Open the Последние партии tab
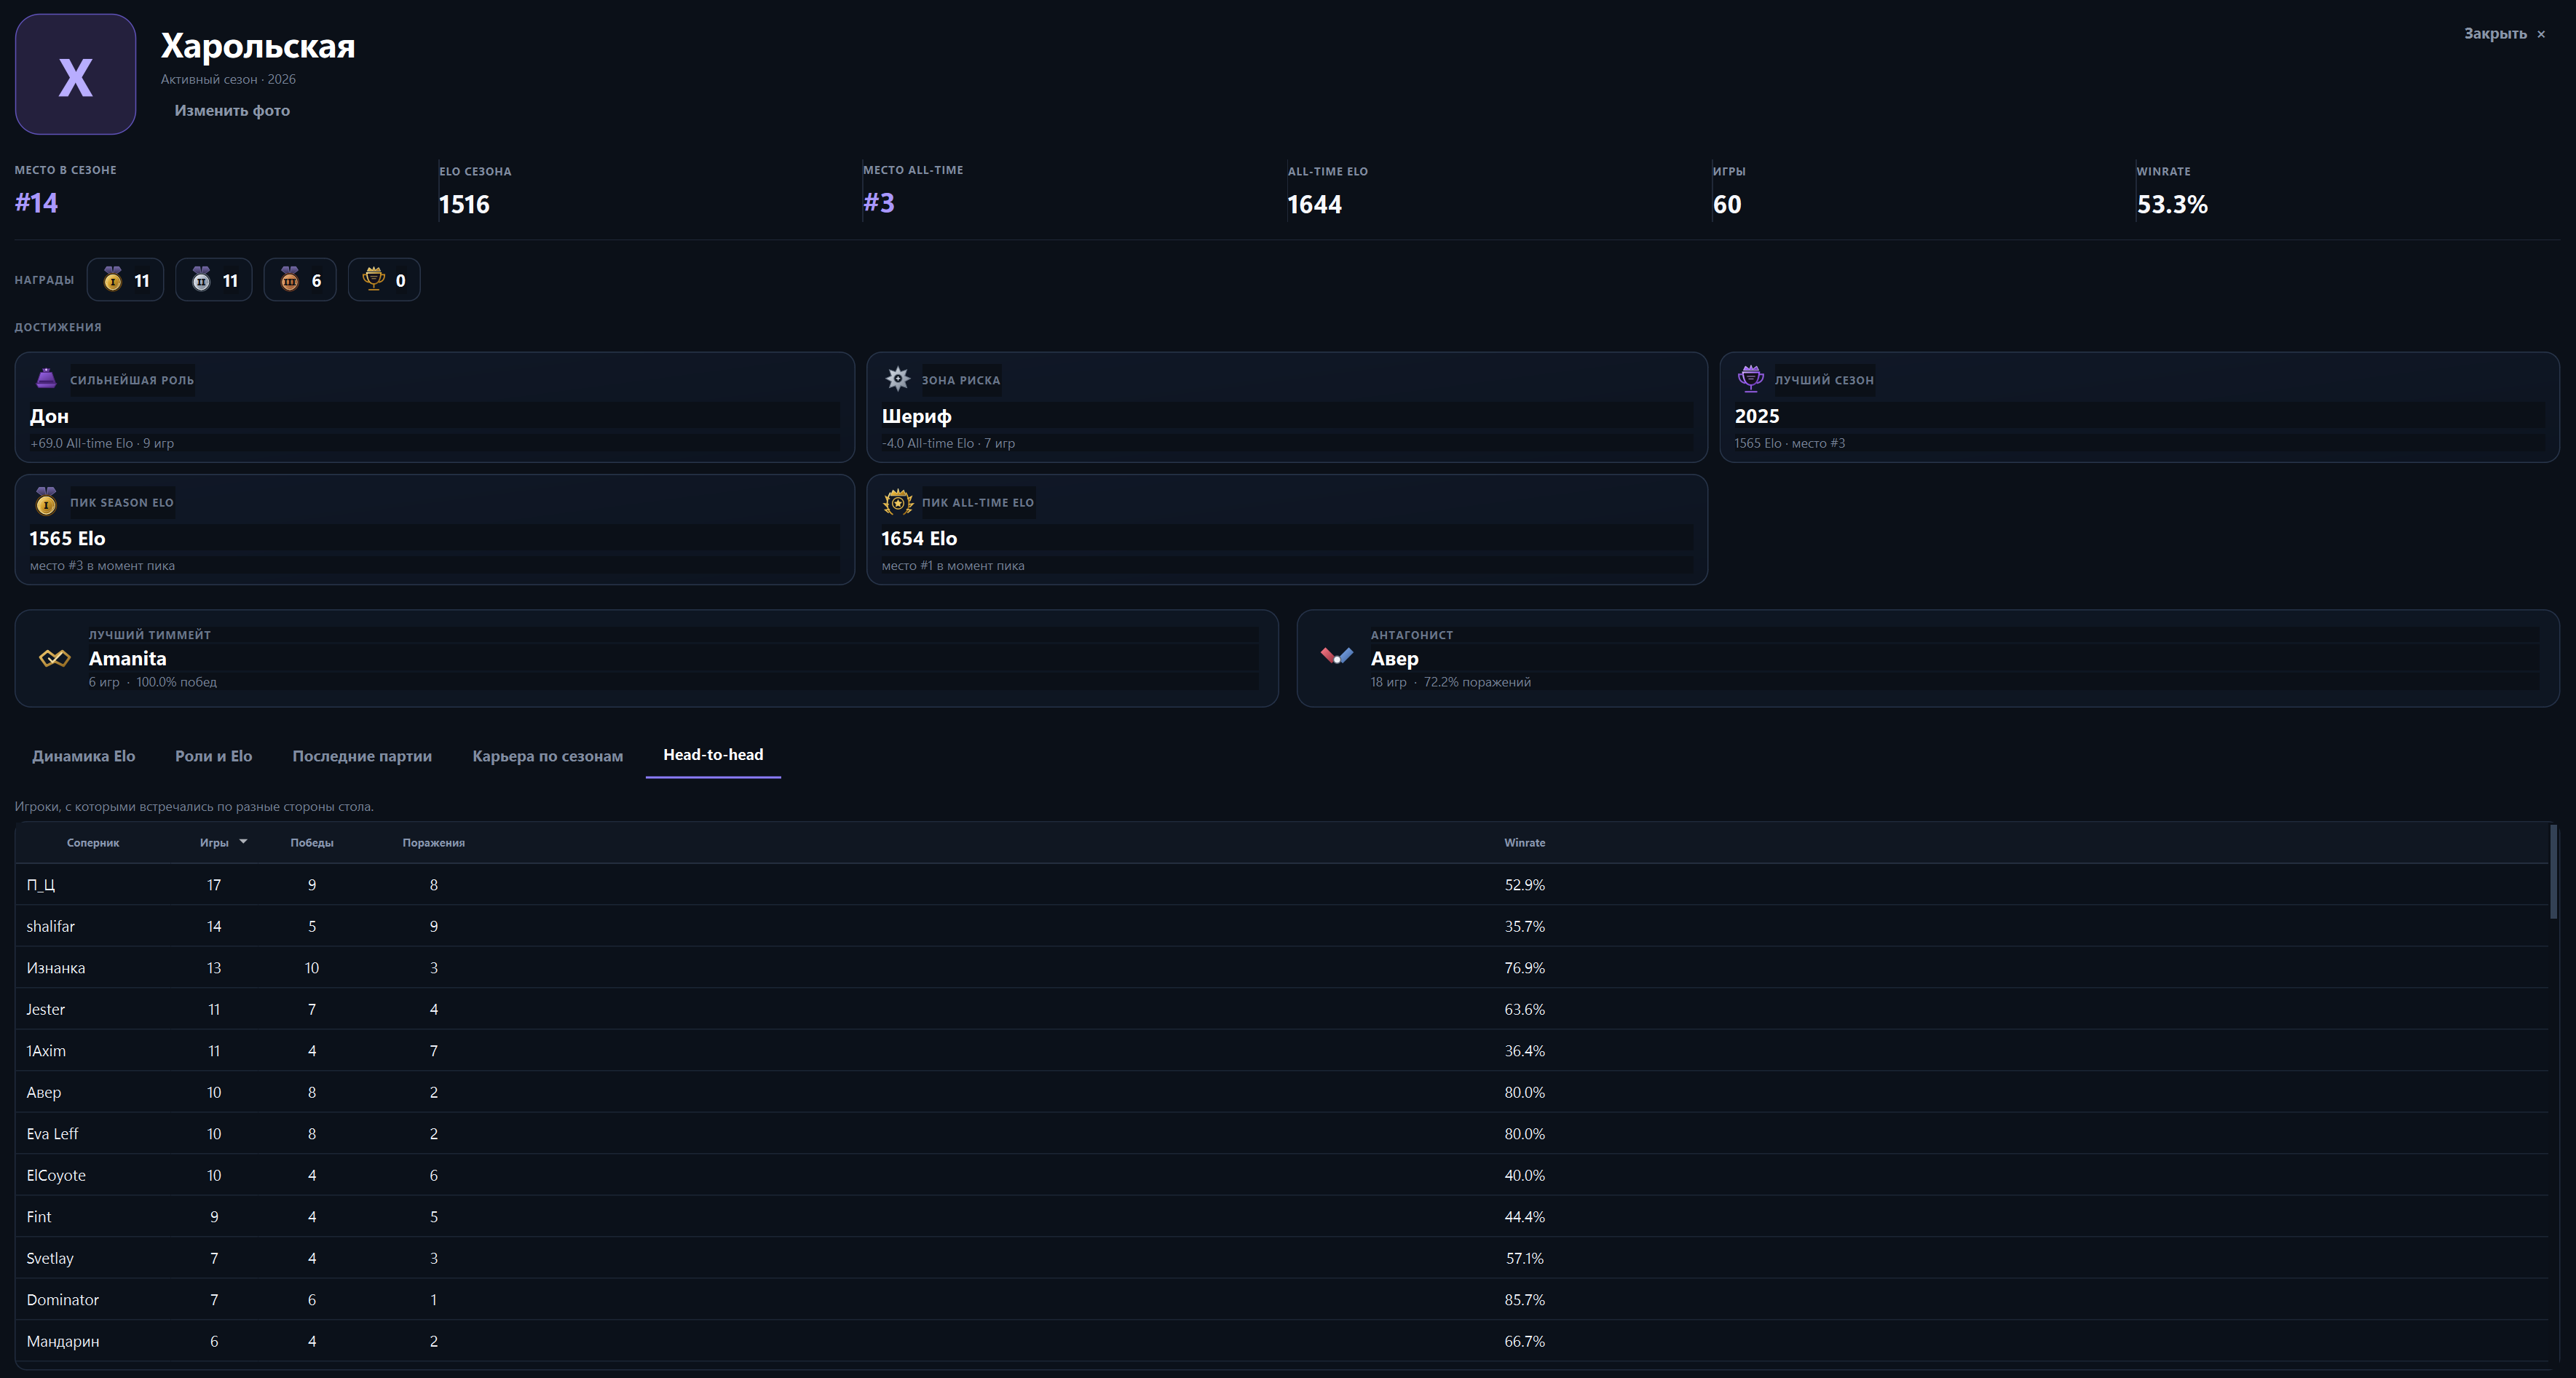This screenshot has width=2576, height=1378. (x=362, y=756)
